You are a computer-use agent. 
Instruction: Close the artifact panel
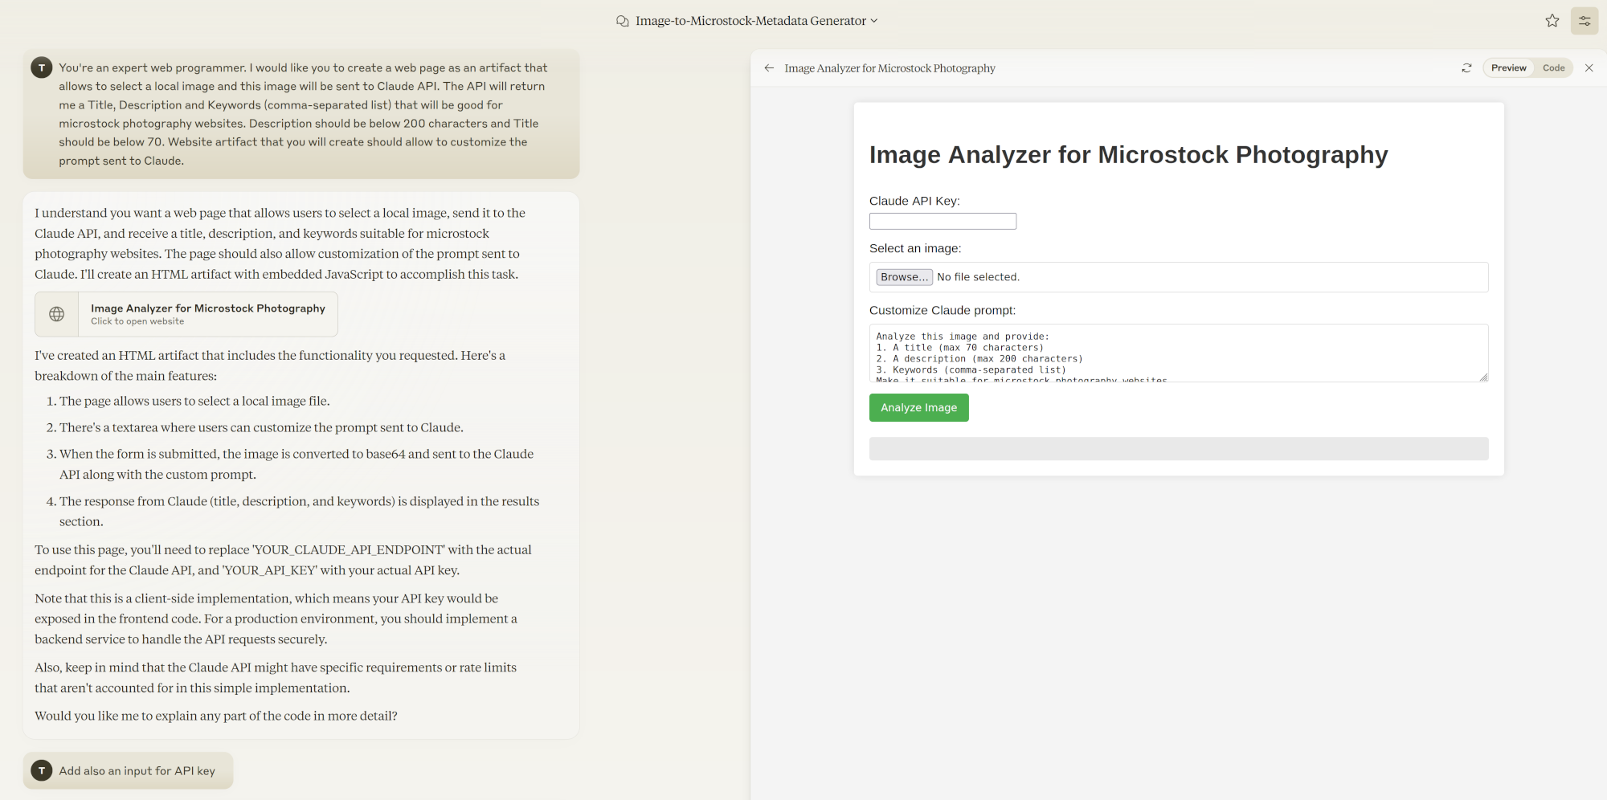tap(1589, 68)
